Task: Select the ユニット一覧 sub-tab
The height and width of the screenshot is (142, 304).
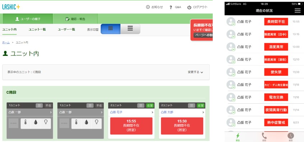Action: pyautogui.click(x=37, y=30)
